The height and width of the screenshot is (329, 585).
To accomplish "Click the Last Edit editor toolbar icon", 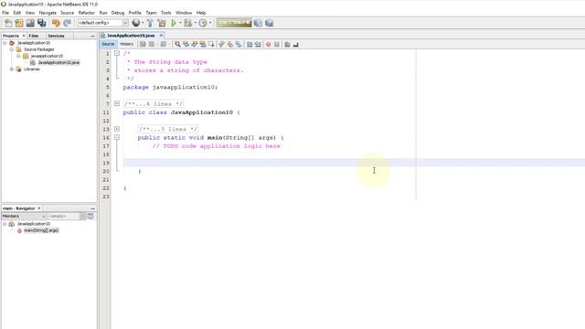I will click(x=143, y=45).
